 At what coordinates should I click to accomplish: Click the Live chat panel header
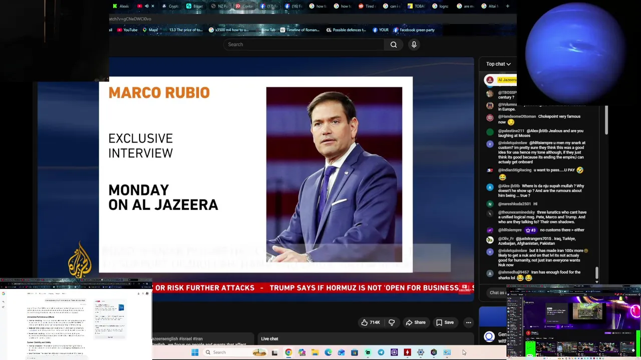269,339
